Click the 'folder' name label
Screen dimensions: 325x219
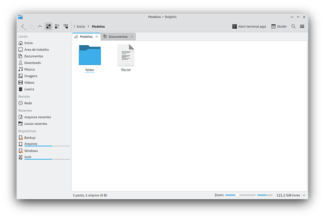90,70
